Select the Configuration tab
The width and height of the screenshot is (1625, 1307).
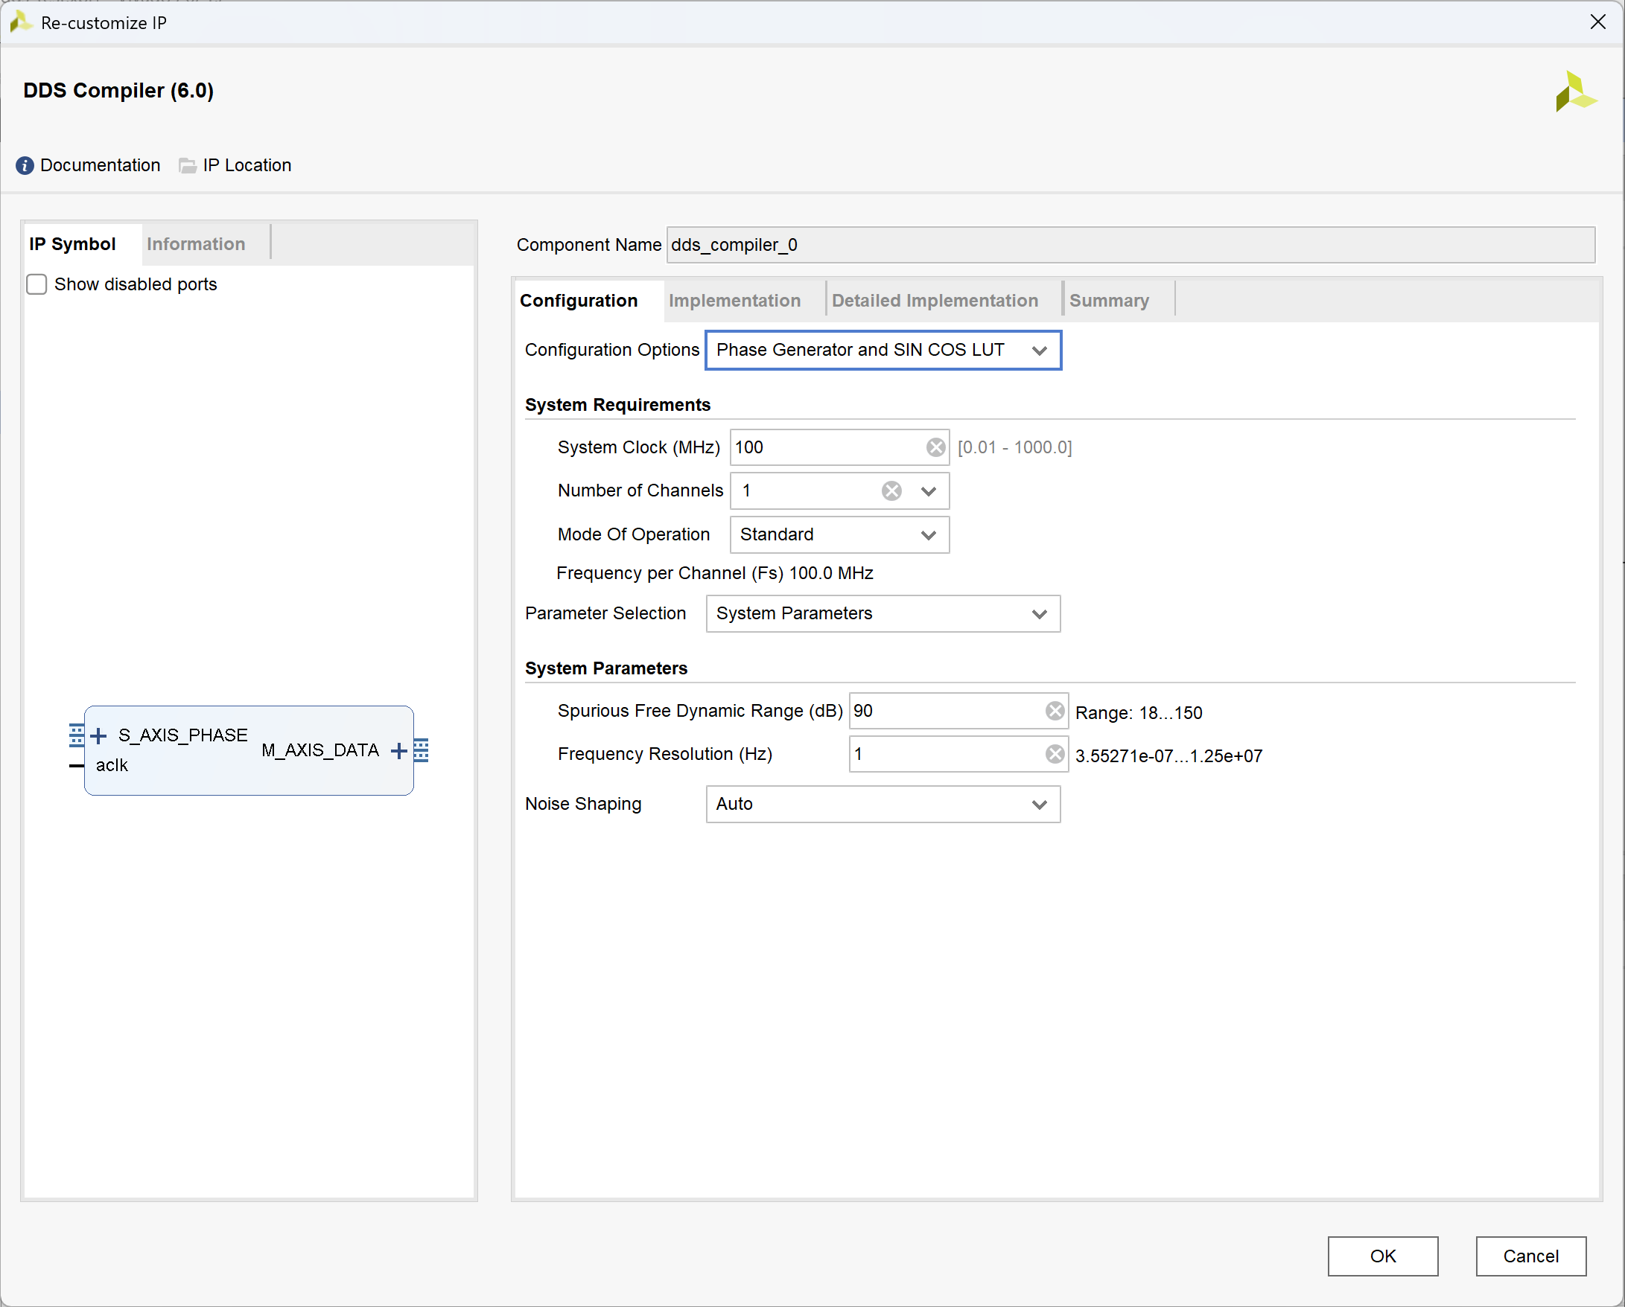[x=579, y=301]
